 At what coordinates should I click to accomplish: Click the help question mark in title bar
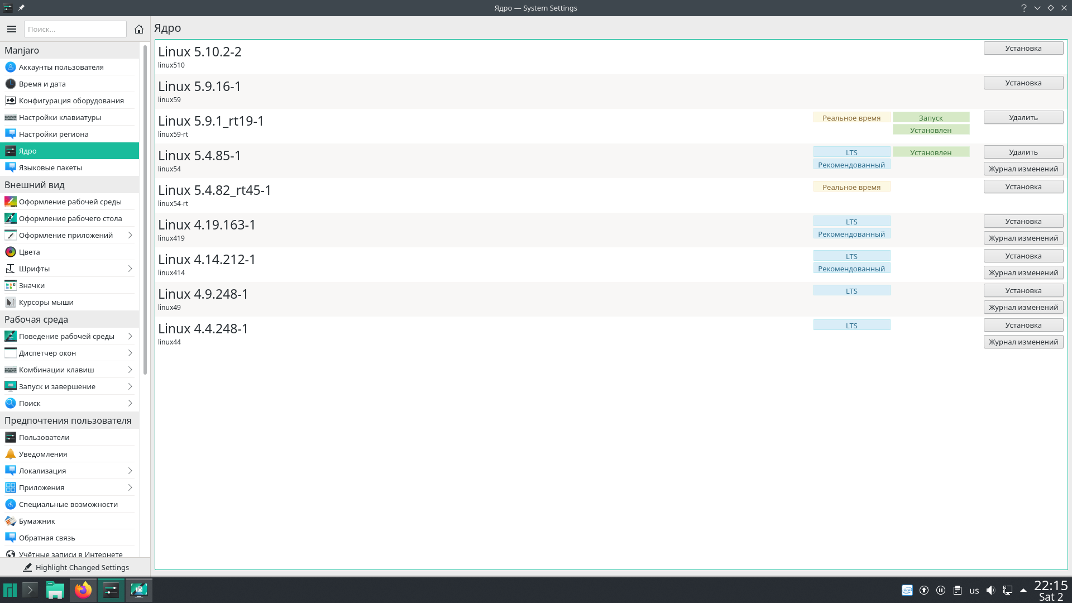pyautogui.click(x=1024, y=8)
